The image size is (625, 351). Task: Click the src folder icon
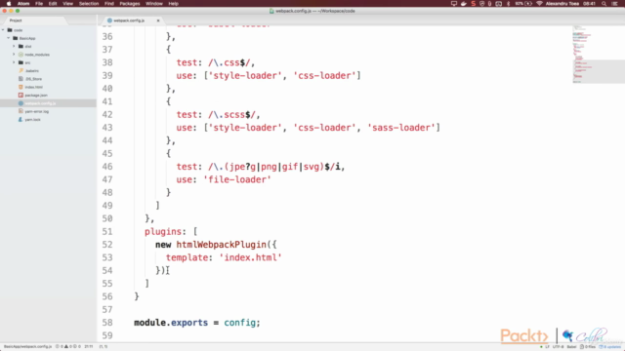(21, 62)
